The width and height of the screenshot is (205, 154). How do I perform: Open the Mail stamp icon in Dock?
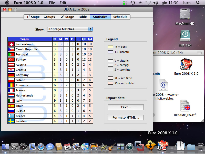[32, 147]
